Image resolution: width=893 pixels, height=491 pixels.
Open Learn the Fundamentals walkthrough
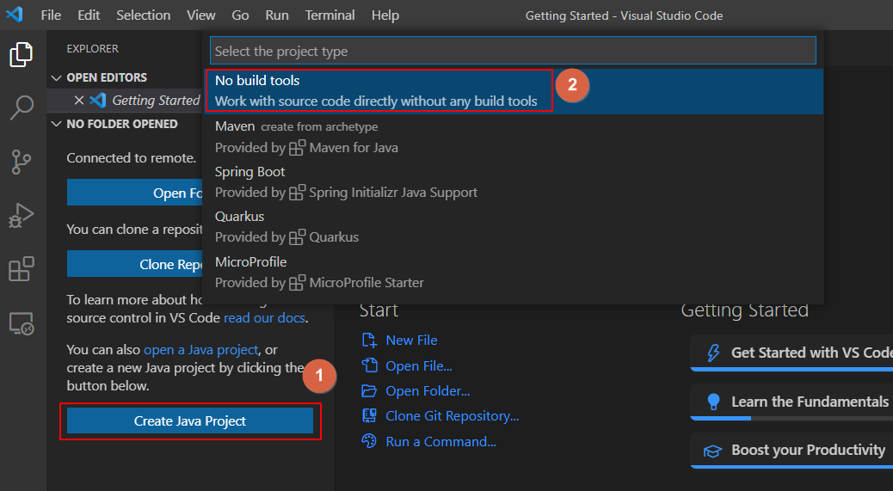point(791,402)
